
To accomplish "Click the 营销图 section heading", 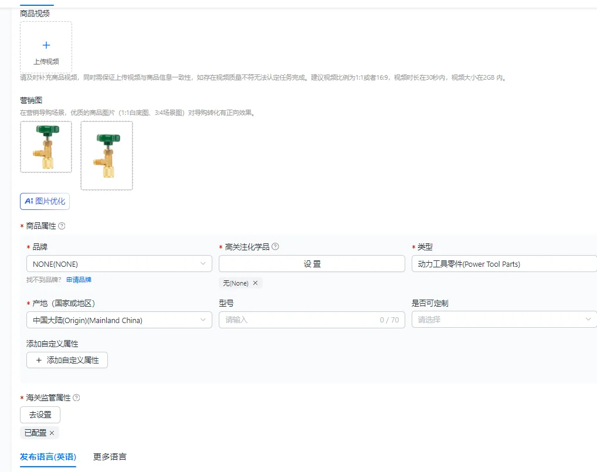I will [31, 100].
